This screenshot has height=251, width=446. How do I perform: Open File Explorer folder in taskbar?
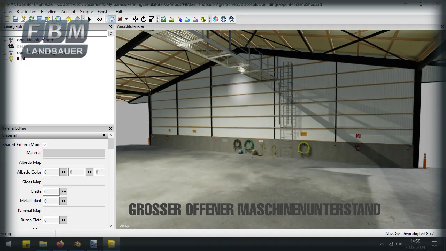tap(43, 244)
